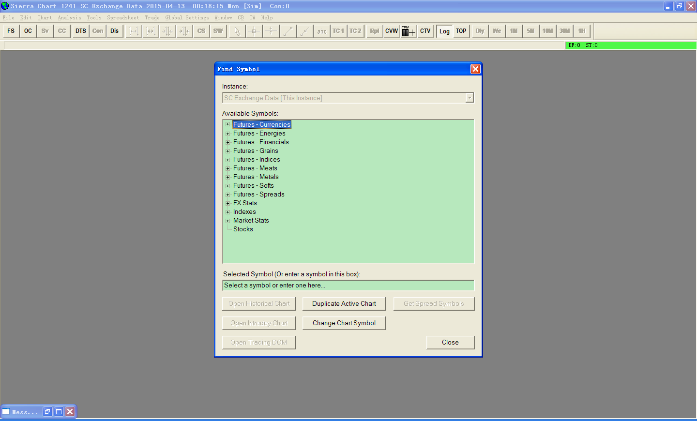Click Open Trading DOM button

click(x=259, y=342)
